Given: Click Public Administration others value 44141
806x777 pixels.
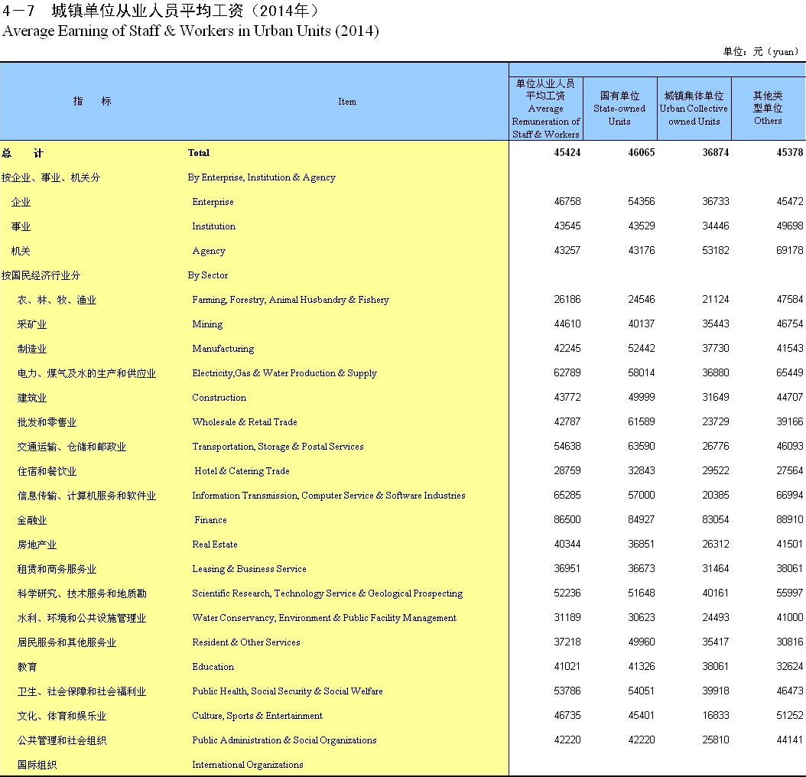Looking at the screenshot, I should [789, 740].
